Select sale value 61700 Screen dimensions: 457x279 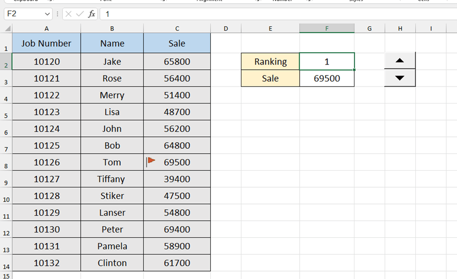[177, 263]
